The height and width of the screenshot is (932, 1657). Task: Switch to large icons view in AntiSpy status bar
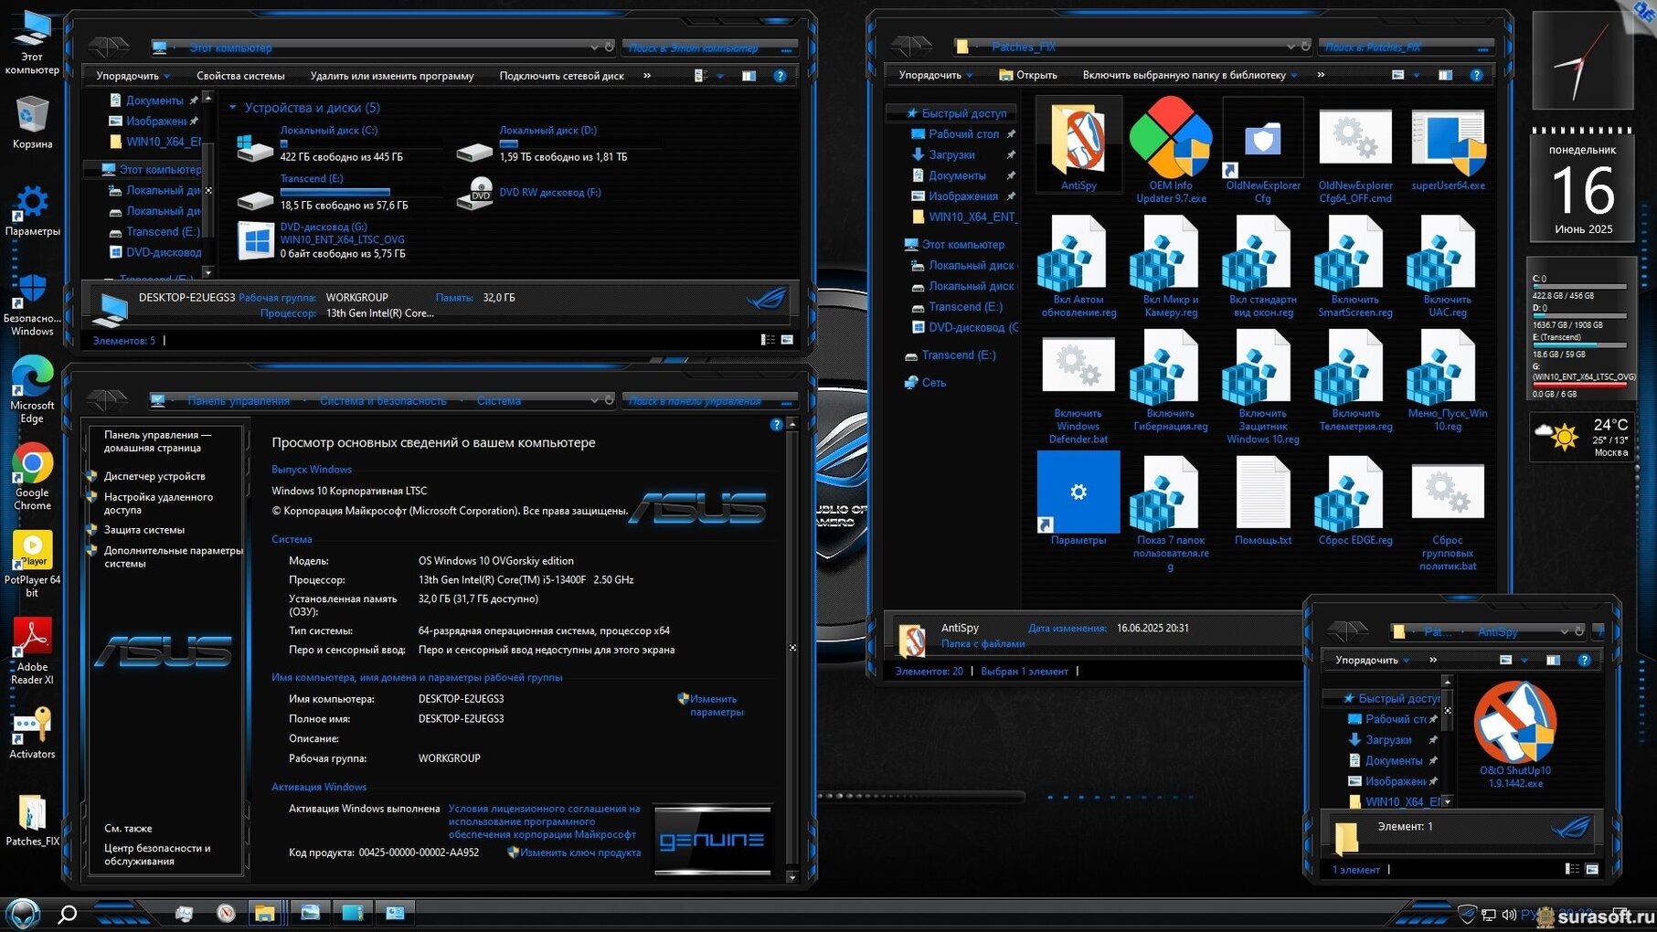[x=1591, y=869]
